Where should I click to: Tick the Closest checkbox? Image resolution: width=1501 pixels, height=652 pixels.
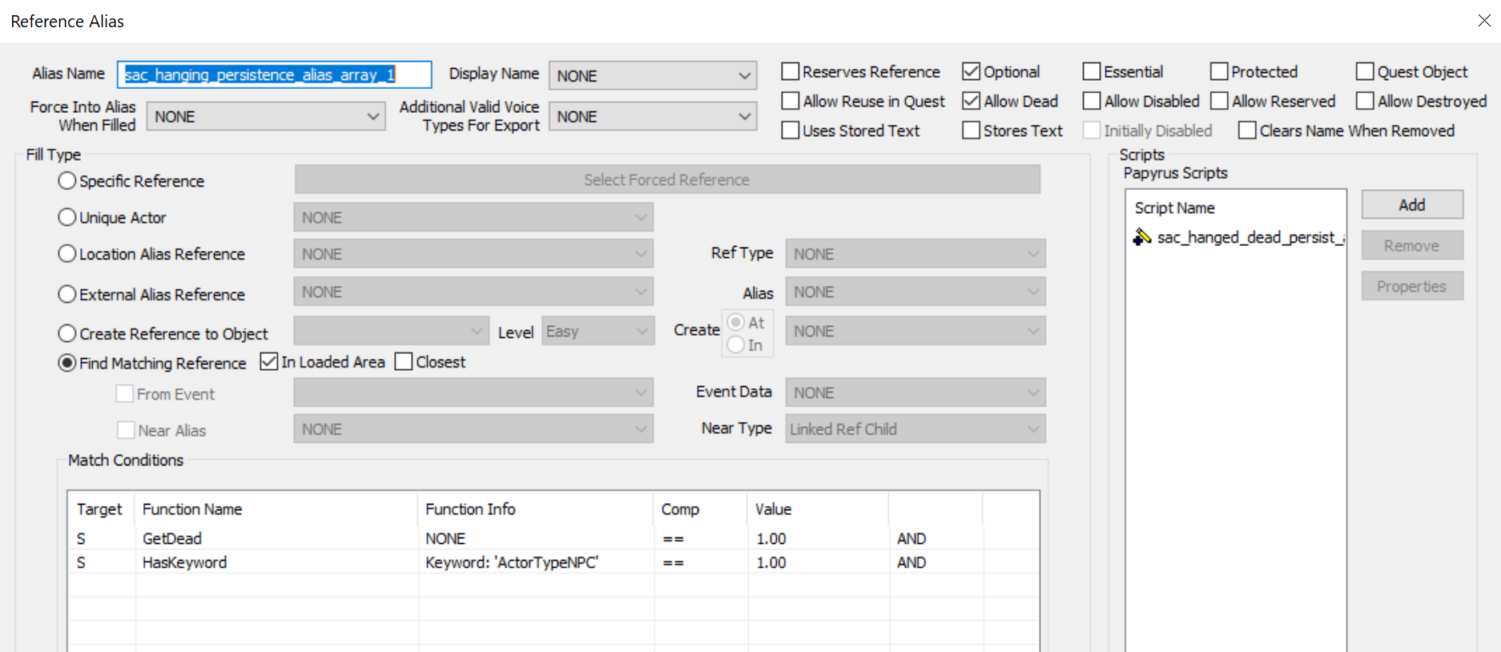click(x=404, y=362)
